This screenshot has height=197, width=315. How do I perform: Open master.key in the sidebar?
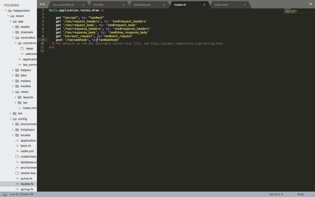click(x=28, y=173)
